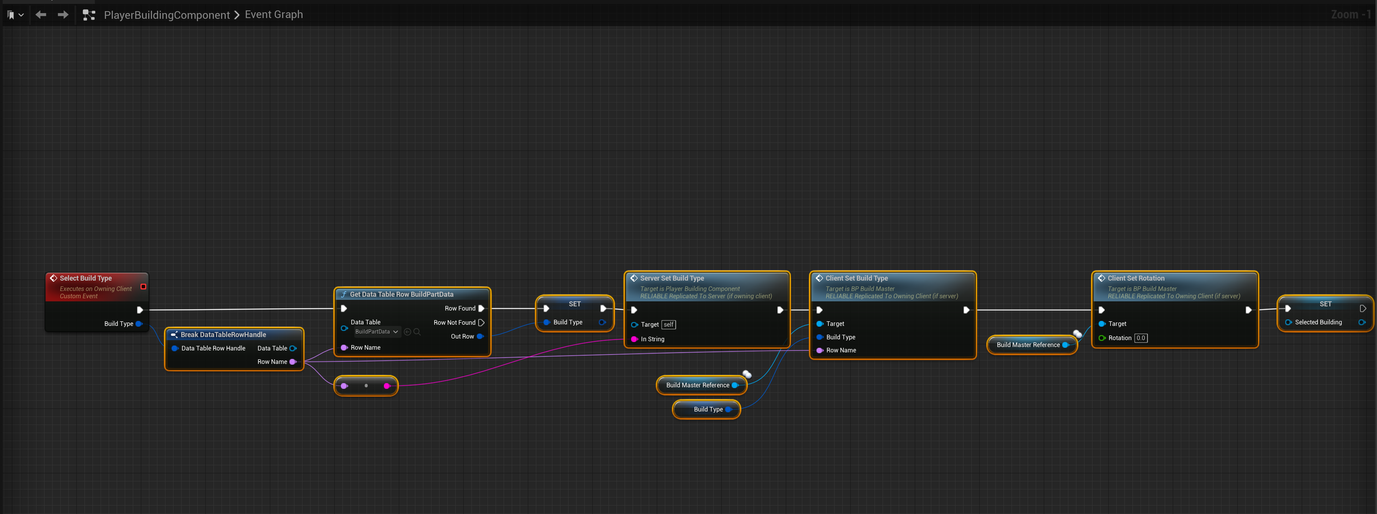
Task: Click the pink In String input pin
Action: 635,339
